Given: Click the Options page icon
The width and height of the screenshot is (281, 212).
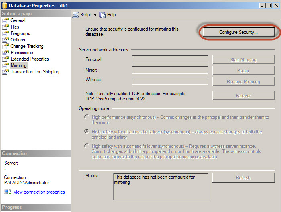Looking at the screenshot, I should point(6,40).
